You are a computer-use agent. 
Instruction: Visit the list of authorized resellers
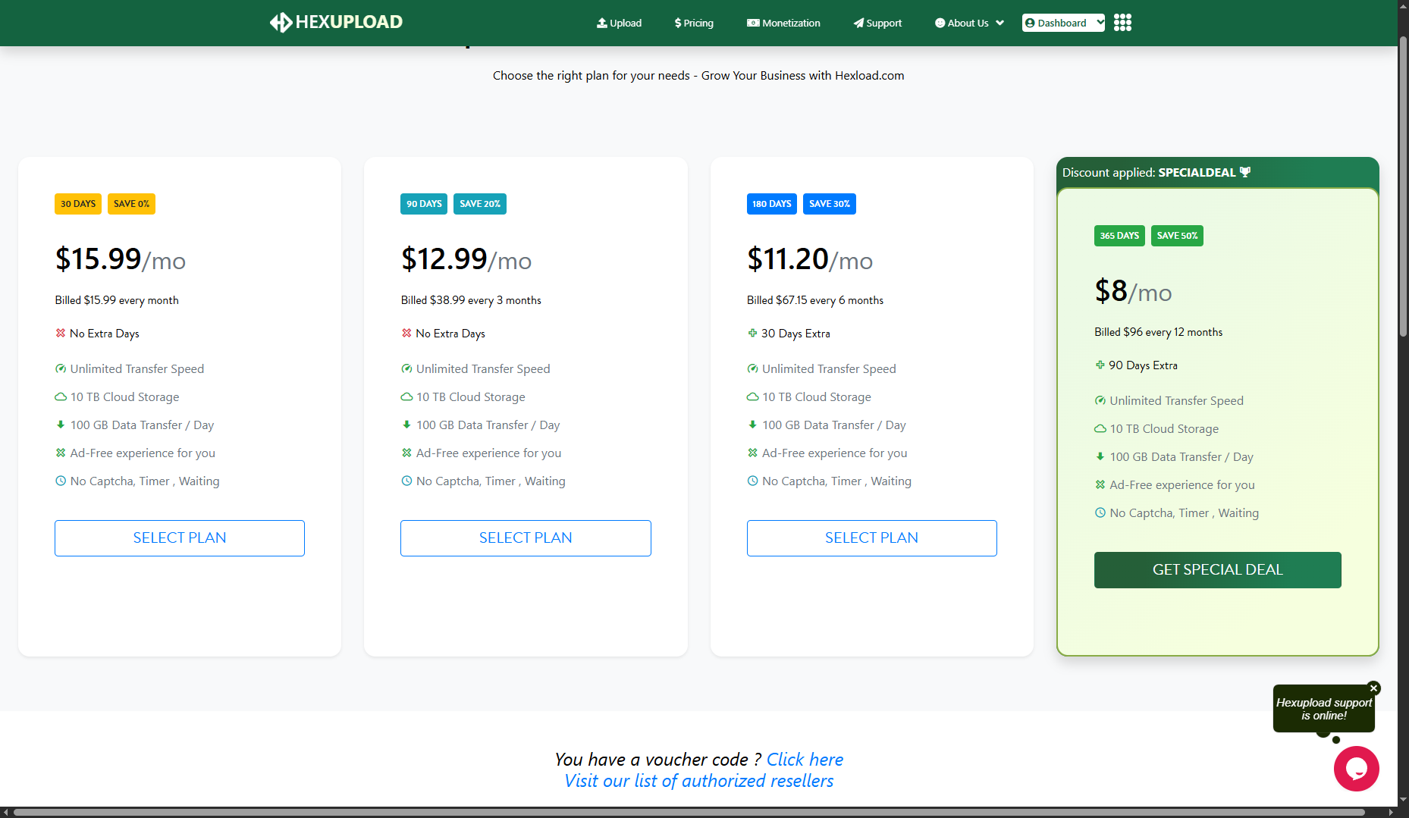[698, 781]
